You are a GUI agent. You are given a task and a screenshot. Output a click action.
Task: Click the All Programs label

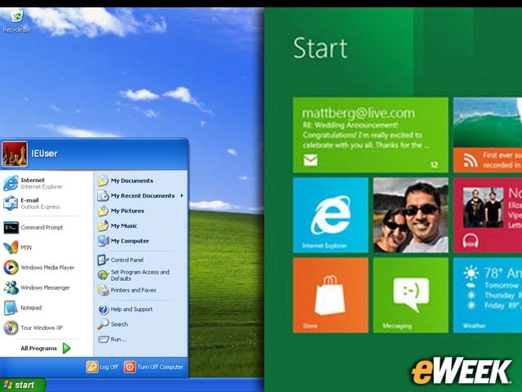coord(38,349)
